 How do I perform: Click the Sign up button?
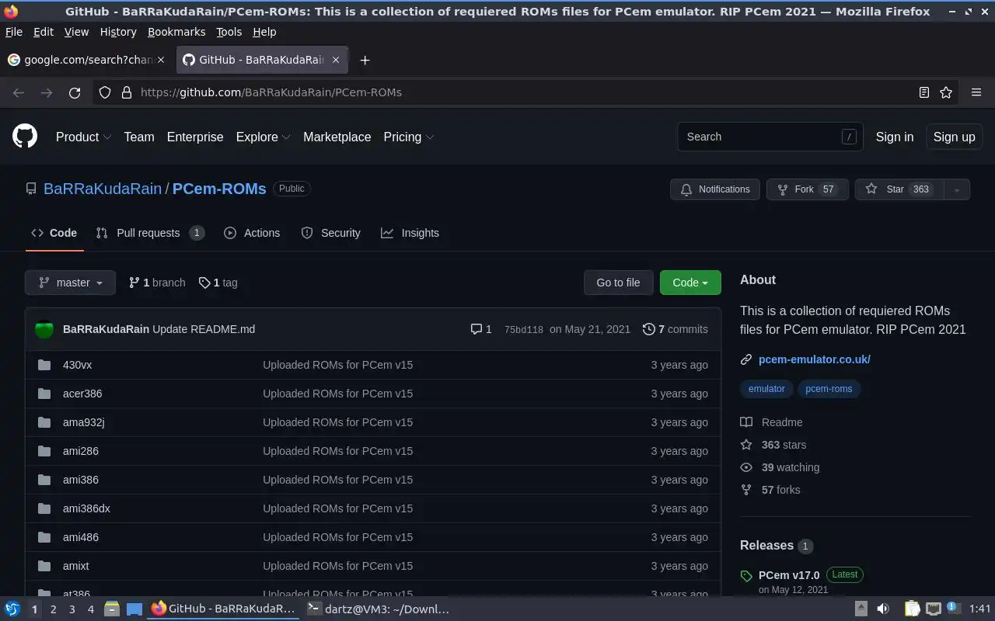(x=954, y=137)
